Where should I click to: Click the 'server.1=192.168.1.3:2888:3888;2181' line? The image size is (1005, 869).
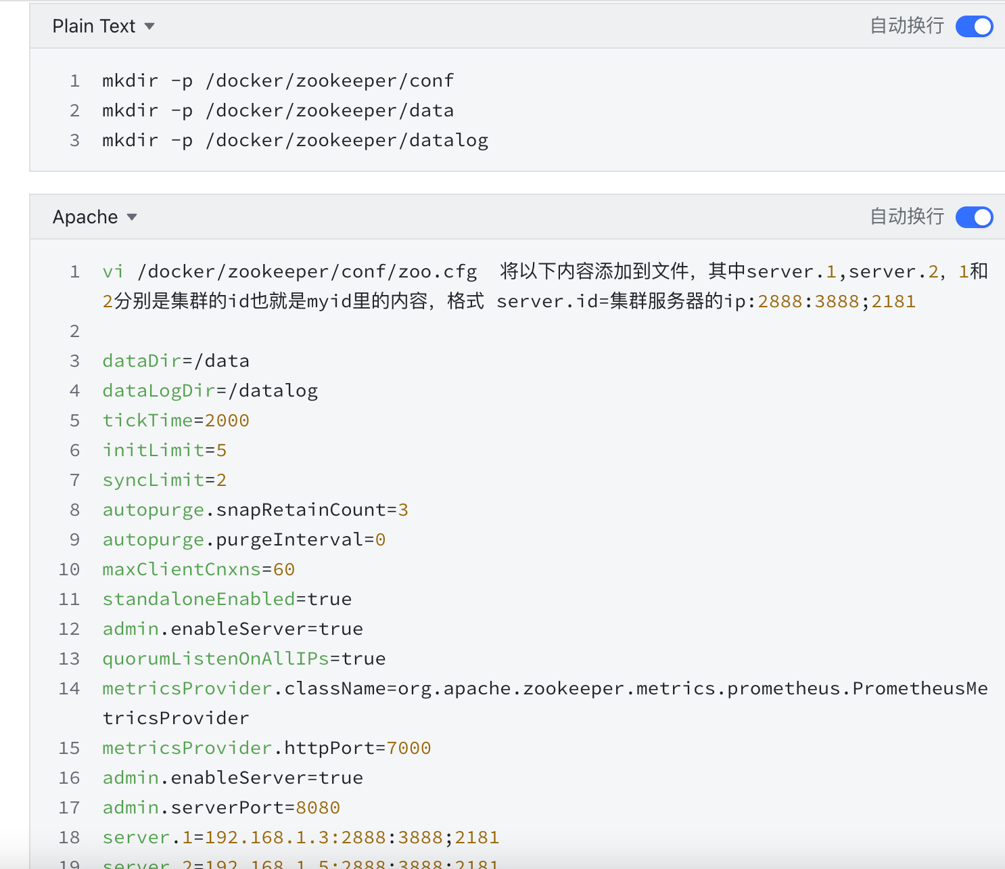(x=300, y=837)
